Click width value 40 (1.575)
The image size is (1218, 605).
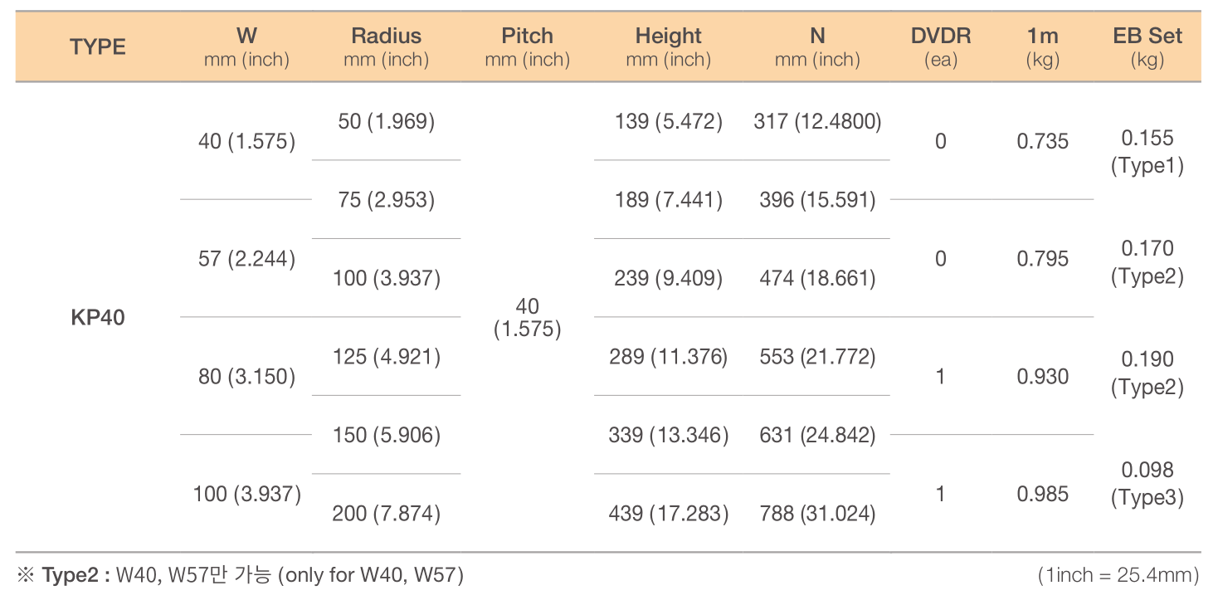click(x=247, y=141)
